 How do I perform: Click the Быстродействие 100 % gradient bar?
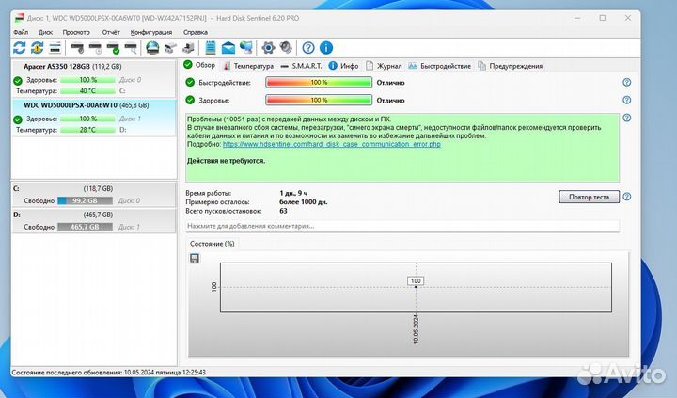coord(319,82)
